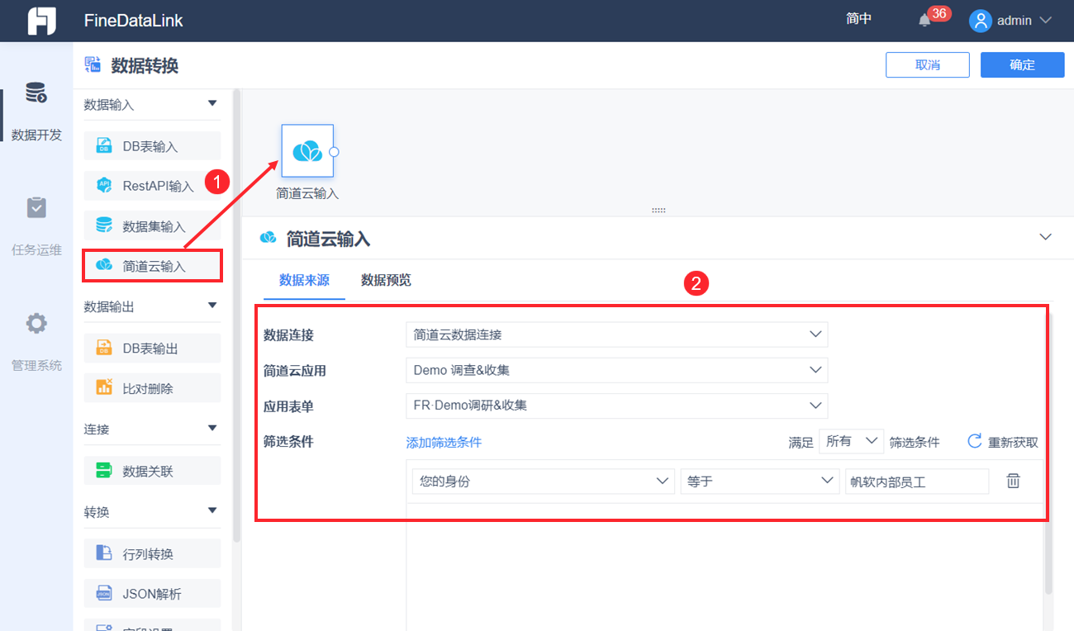Open the 应用表单 dropdown
The width and height of the screenshot is (1074, 631).
[616, 406]
